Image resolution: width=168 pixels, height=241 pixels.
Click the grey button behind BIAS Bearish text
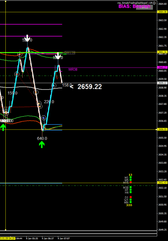pos(144,7)
